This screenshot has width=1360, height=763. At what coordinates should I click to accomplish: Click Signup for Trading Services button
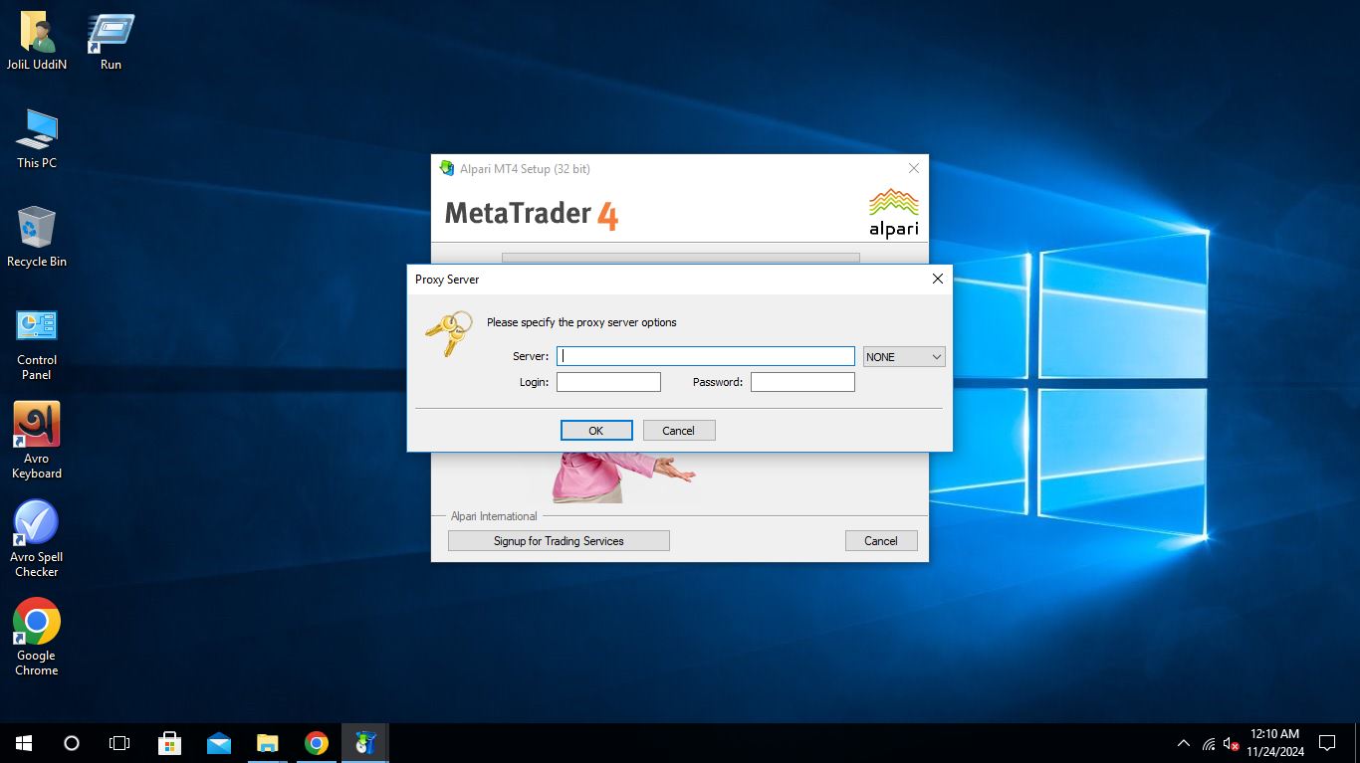pyautogui.click(x=559, y=541)
